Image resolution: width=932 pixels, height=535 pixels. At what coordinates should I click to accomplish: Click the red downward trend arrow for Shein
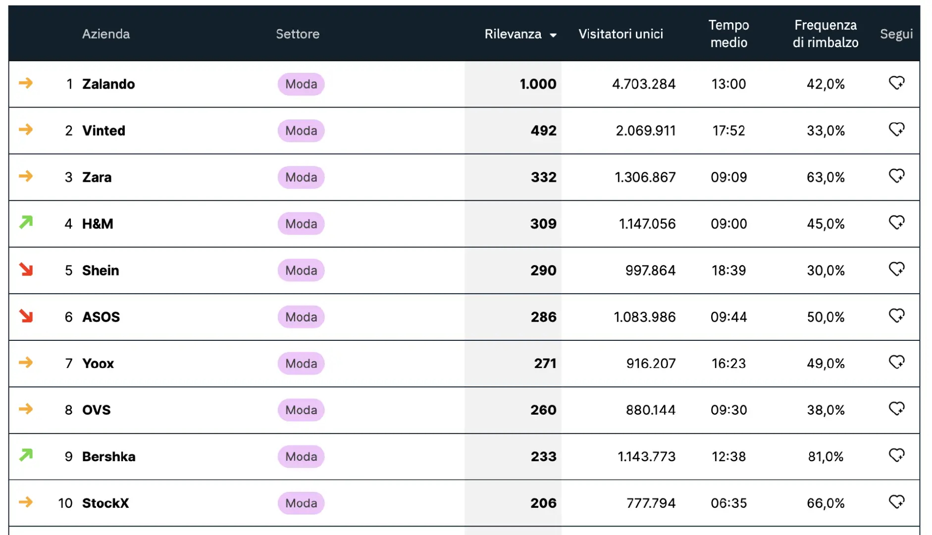[26, 269]
